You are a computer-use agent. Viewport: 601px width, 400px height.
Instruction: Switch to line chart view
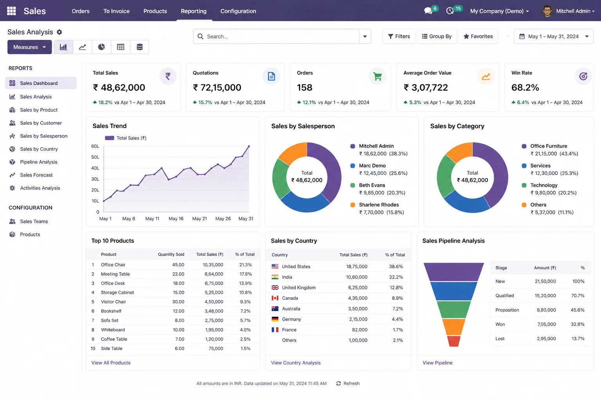pos(83,47)
